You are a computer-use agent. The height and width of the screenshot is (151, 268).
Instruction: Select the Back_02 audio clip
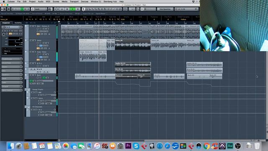(126, 76)
